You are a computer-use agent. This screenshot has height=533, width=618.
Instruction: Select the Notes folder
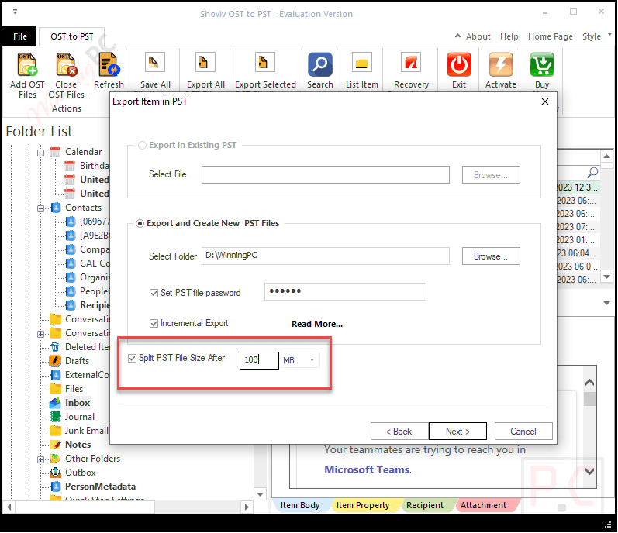[78, 445]
